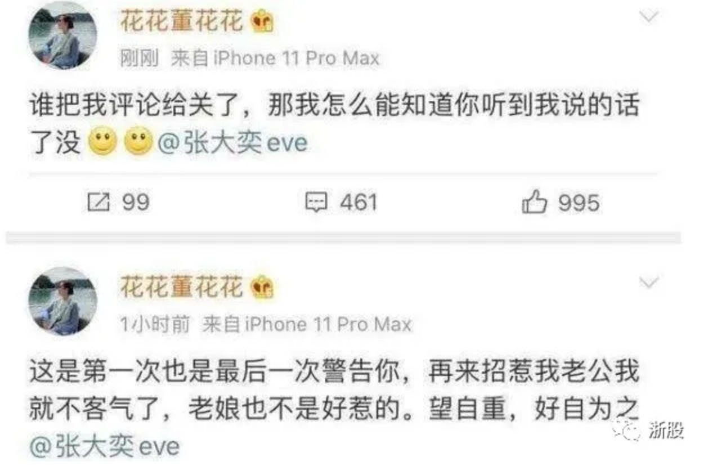Click the 995 like count
The height and width of the screenshot is (475, 726).
point(579,203)
